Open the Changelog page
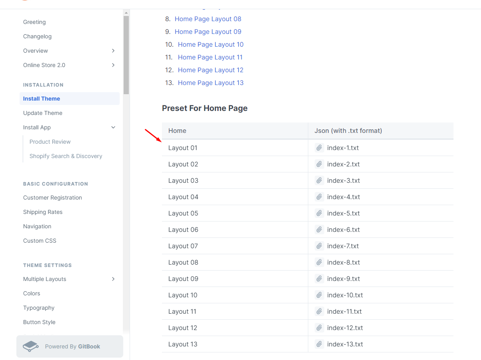 (37, 36)
